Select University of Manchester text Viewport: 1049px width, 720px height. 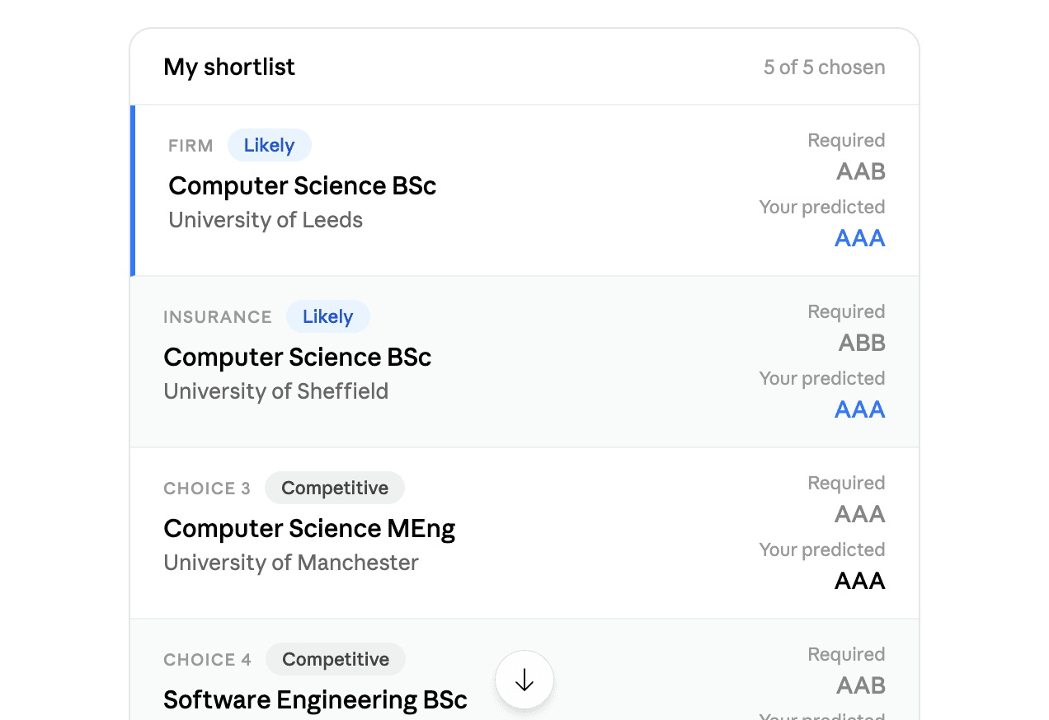pos(291,563)
